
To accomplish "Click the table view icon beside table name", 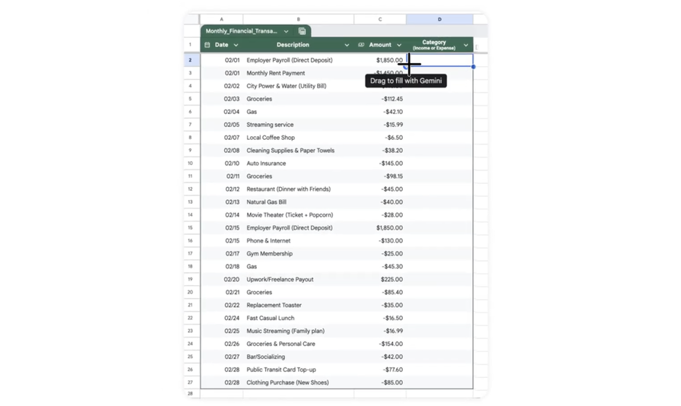I will coord(302,31).
